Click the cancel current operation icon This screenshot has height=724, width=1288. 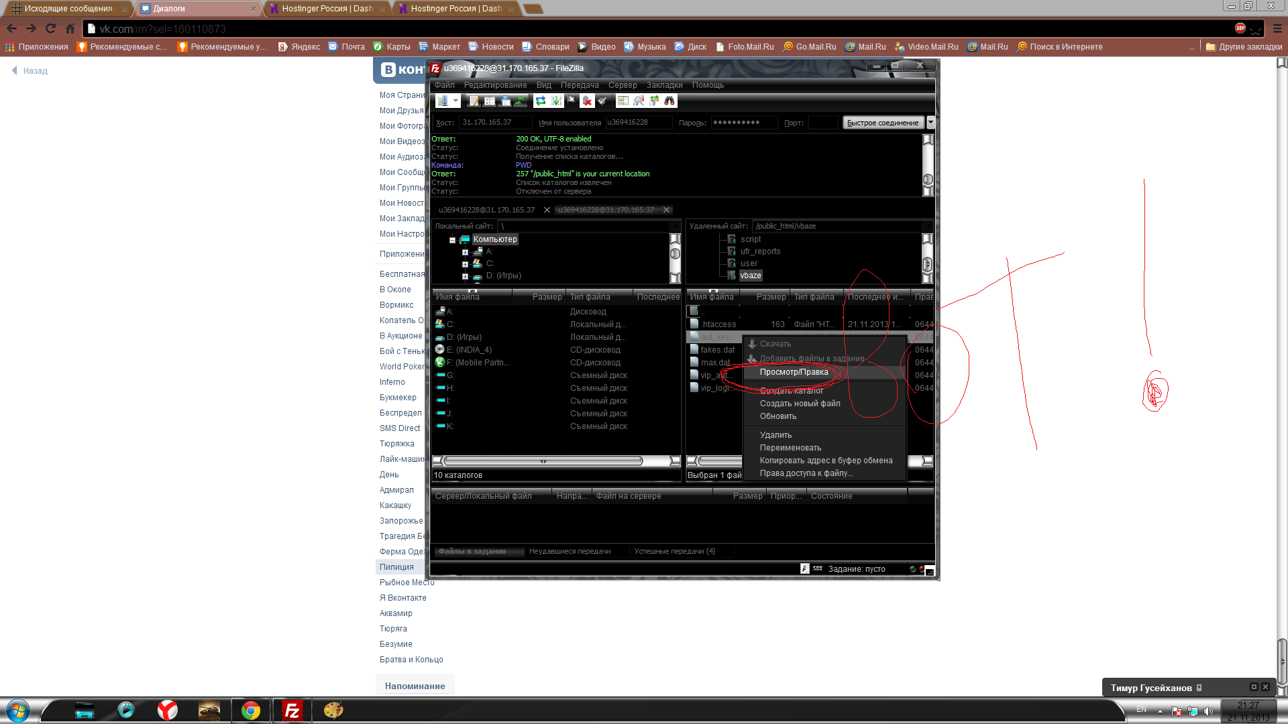(572, 101)
